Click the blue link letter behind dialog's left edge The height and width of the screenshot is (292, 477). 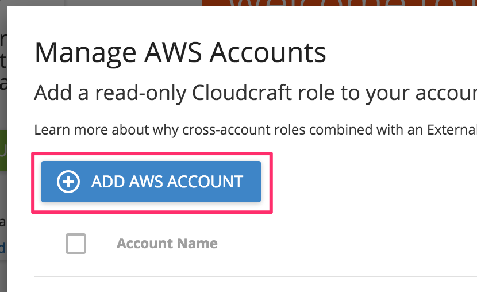[x=3, y=248]
